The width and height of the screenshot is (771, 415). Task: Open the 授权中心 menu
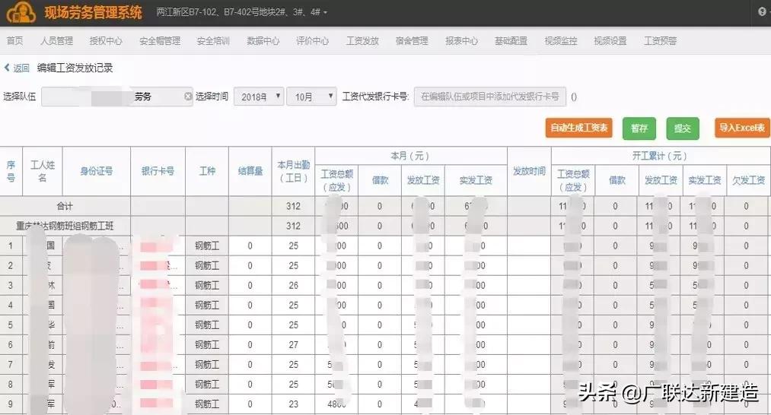pyautogui.click(x=106, y=41)
